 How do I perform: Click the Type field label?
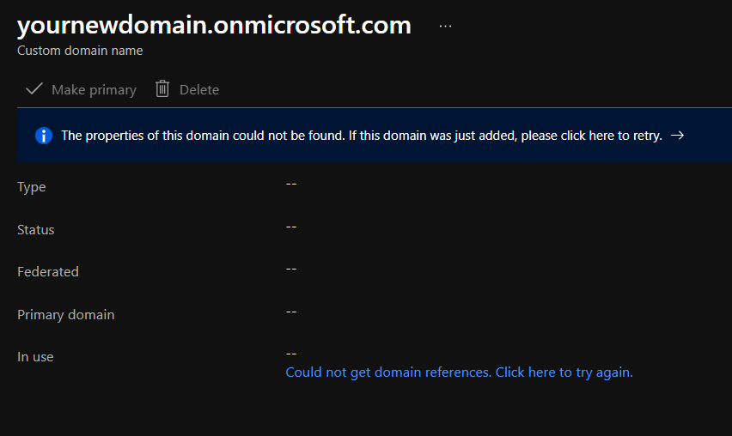pyautogui.click(x=32, y=187)
